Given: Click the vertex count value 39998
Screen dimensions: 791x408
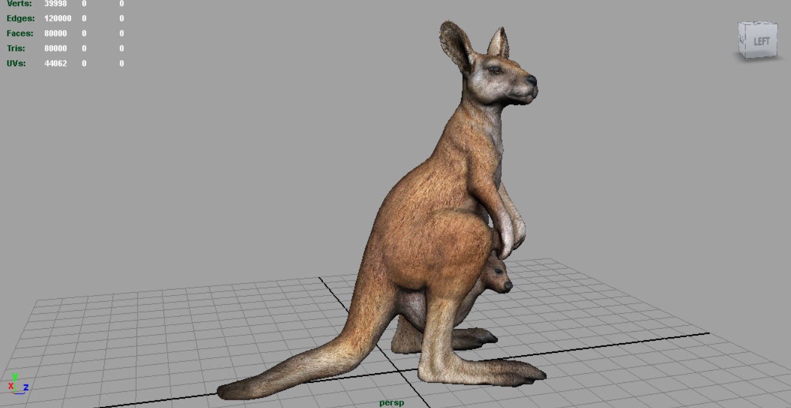Looking at the screenshot, I should point(55,4).
